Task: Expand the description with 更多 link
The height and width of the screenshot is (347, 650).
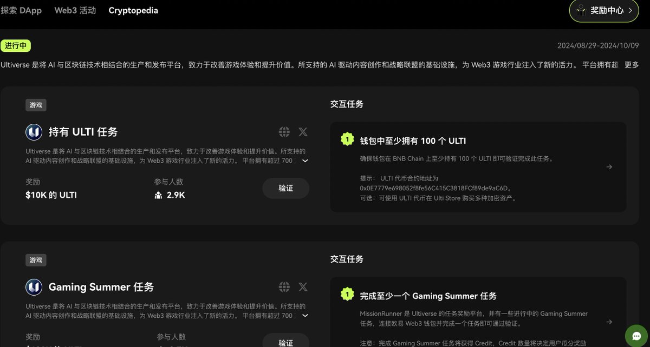Action: click(x=632, y=65)
